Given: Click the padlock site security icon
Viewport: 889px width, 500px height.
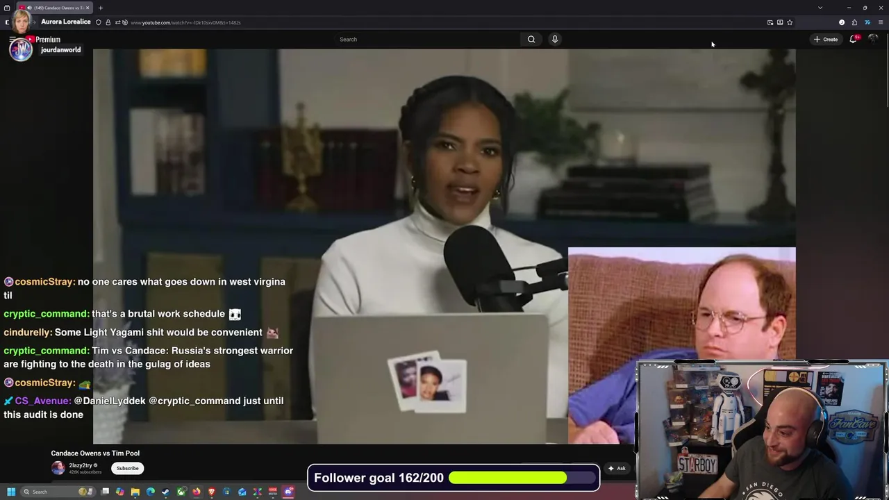Looking at the screenshot, I should 108,22.
